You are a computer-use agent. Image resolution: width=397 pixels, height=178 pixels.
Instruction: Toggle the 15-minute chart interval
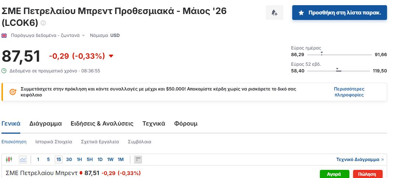58,160
